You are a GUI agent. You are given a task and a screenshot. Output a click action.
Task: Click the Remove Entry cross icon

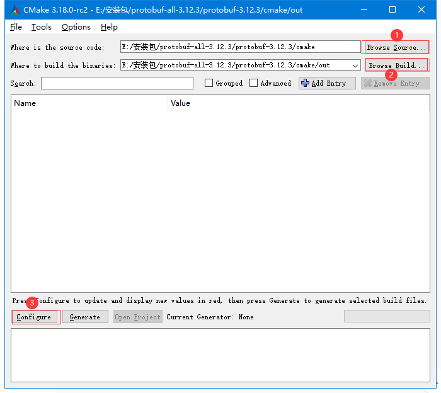(368, 83)
